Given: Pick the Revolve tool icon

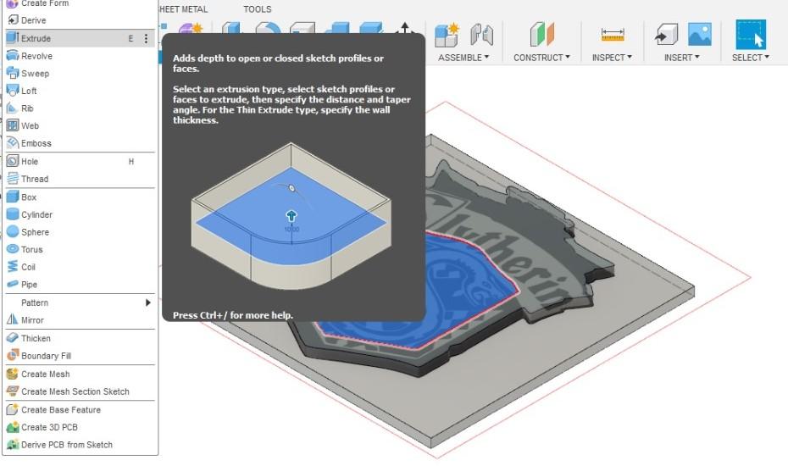Looking at the screenshot, I should click(13, 56).
